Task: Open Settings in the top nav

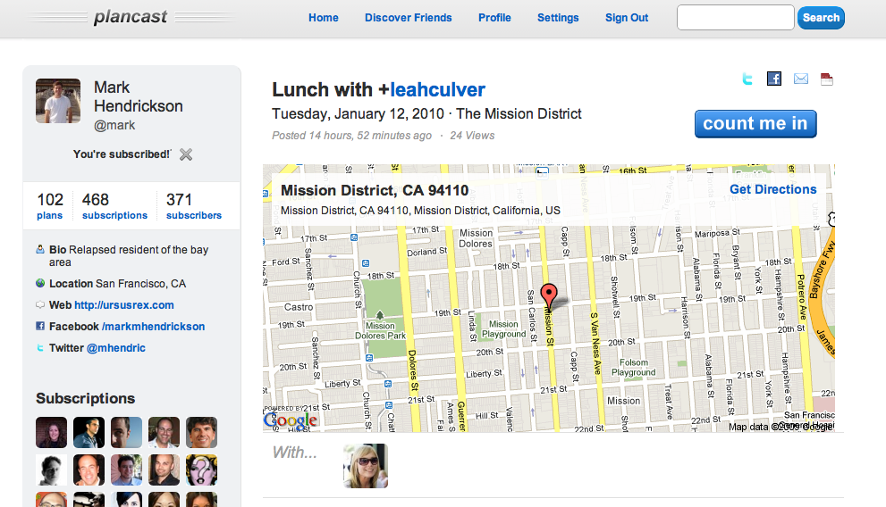Action: click(558, 18)
